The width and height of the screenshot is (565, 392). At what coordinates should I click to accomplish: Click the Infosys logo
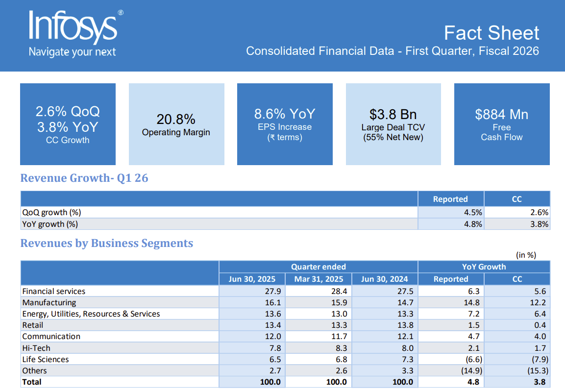(74, 25)
